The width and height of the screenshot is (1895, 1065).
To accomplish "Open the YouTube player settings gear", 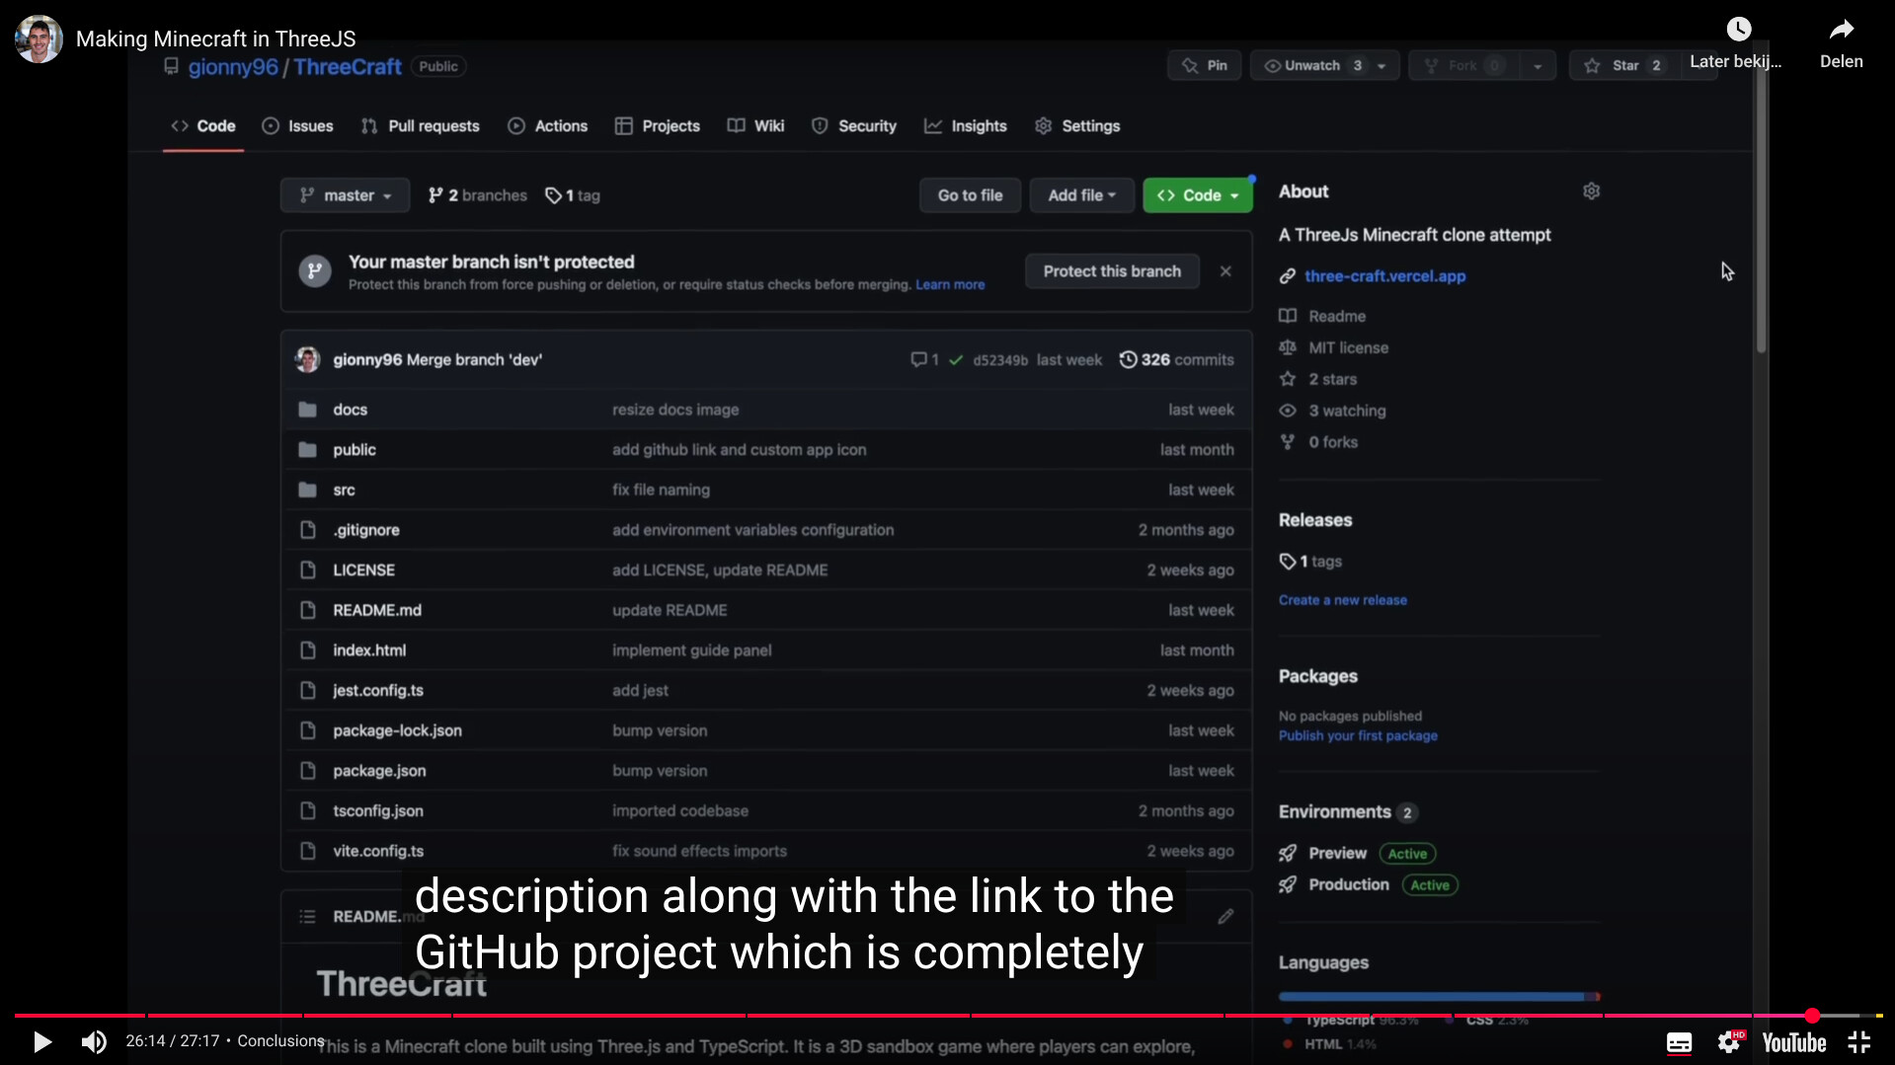I will point(1728,1042).
